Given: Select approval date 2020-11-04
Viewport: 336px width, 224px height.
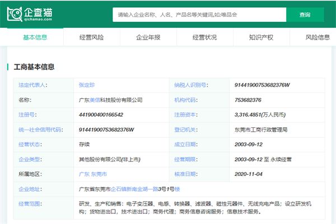Looking at the screenshot, I should pos(249,174).
